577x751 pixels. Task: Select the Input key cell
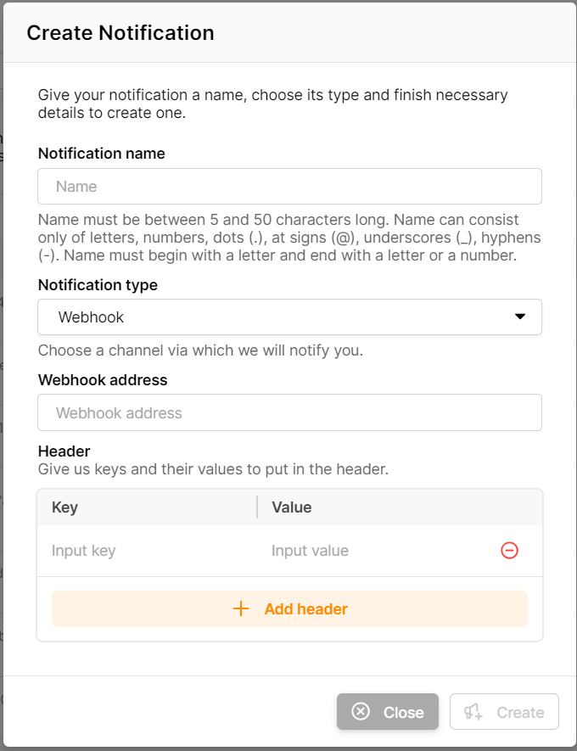(144, 551)
